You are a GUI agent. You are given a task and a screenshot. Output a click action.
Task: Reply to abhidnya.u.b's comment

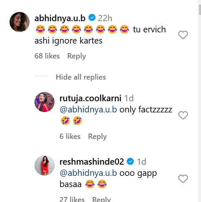point(77,56)
